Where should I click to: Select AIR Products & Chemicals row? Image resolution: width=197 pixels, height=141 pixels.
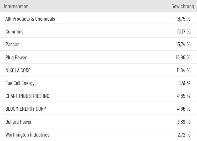tap(30, 19)
